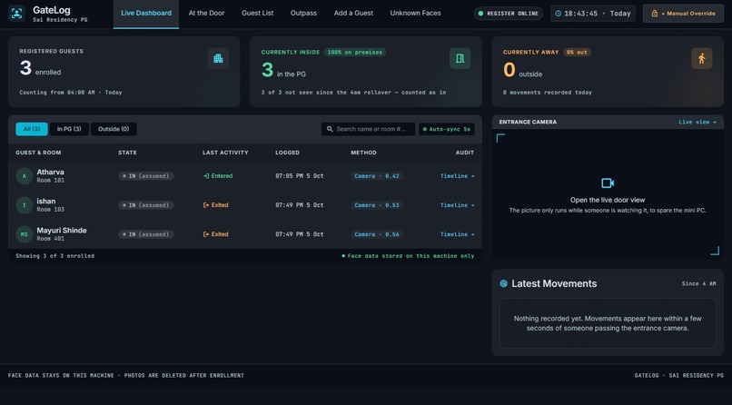
Task: Open the Live Dashboard tab
Action: coord(146,13)
